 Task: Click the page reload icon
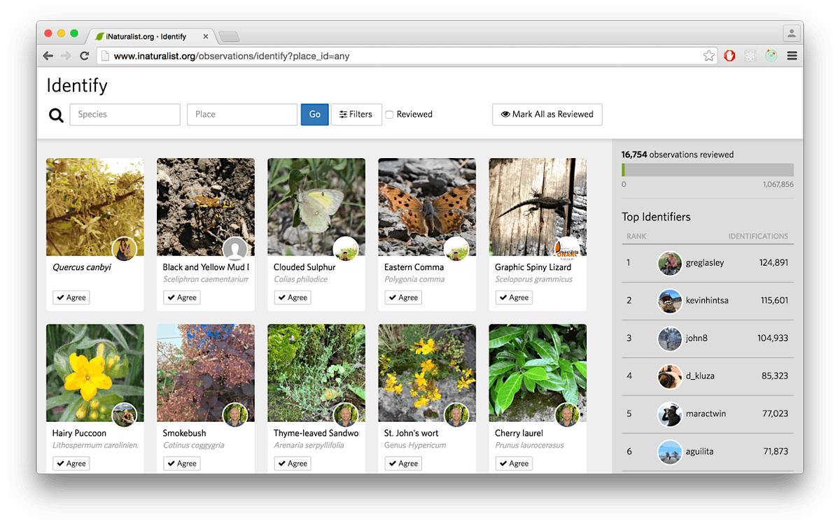point(85,55)
